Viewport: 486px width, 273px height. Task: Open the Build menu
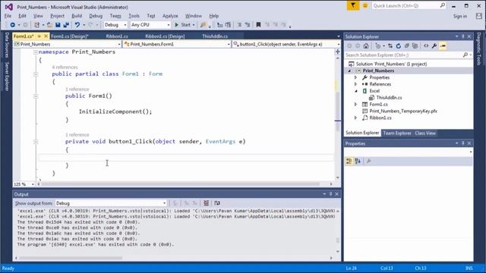point(77,16)
